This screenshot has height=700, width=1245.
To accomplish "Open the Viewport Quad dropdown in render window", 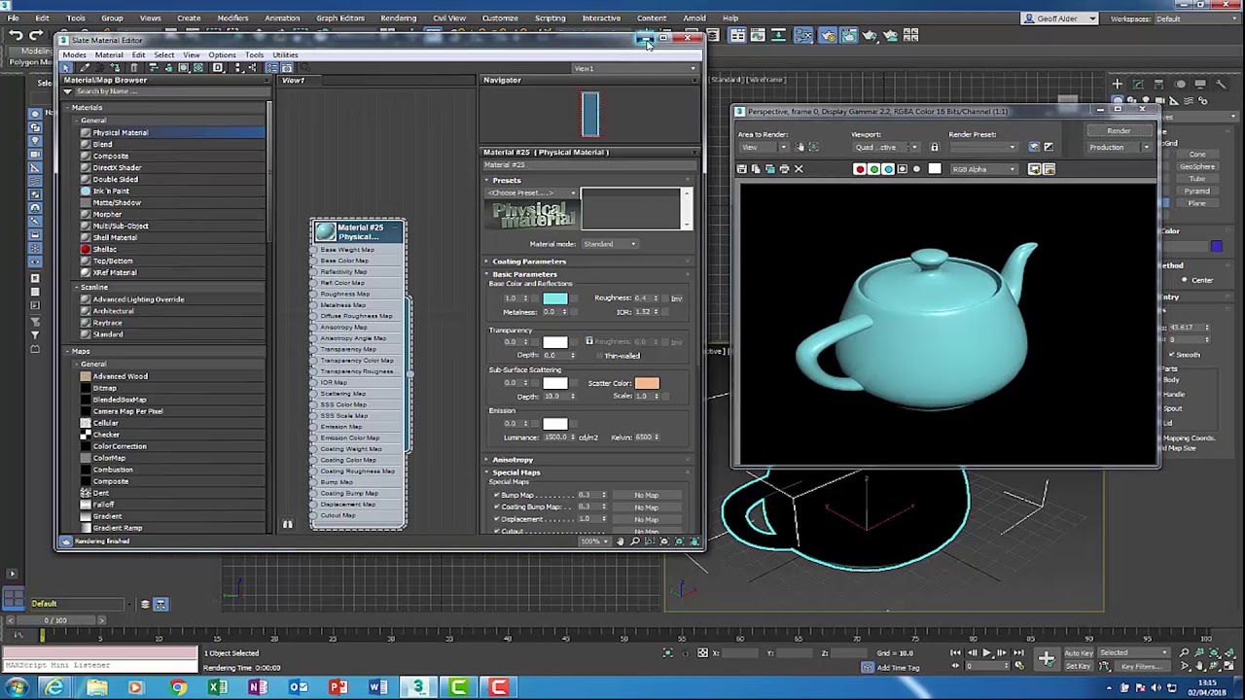I will (885, 148).
